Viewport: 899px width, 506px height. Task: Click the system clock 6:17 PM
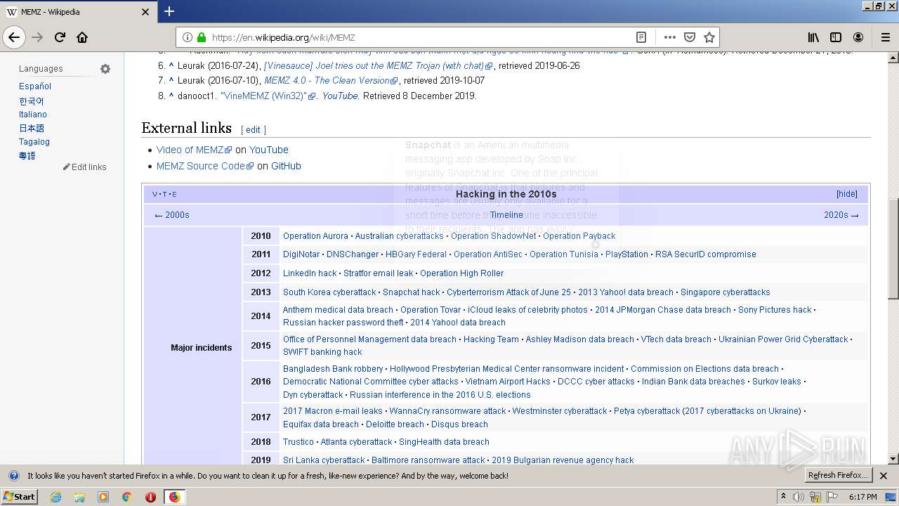pyautogui.click(x=862, y=497)
